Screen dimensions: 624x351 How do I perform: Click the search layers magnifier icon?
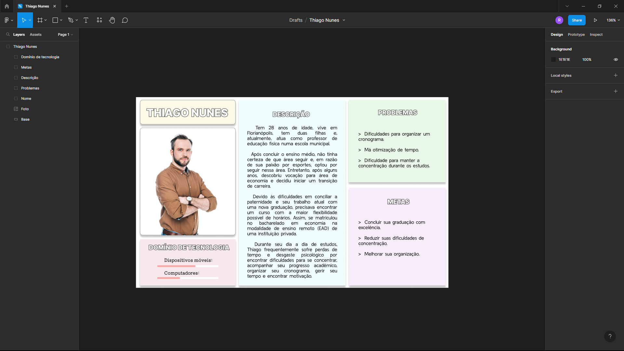[x=8, y=34]
